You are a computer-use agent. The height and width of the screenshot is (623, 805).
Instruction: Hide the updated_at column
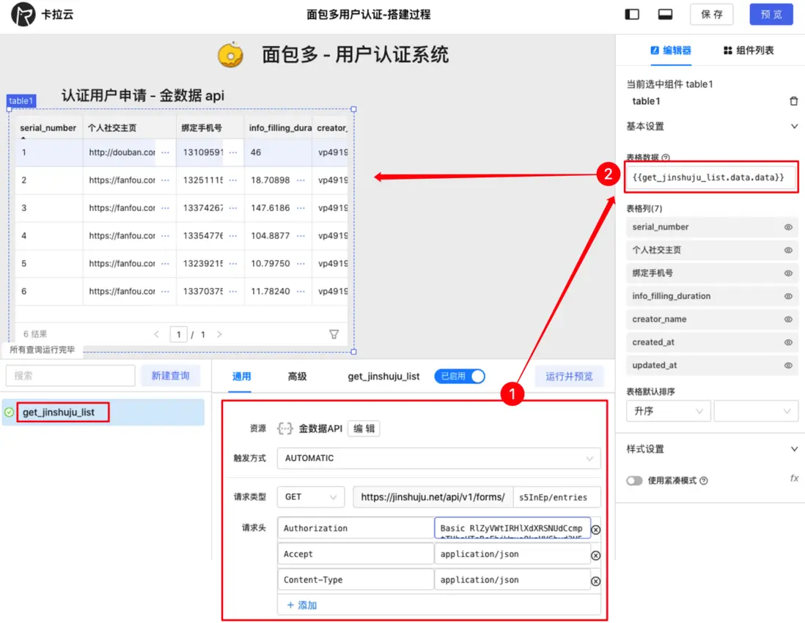788,366
